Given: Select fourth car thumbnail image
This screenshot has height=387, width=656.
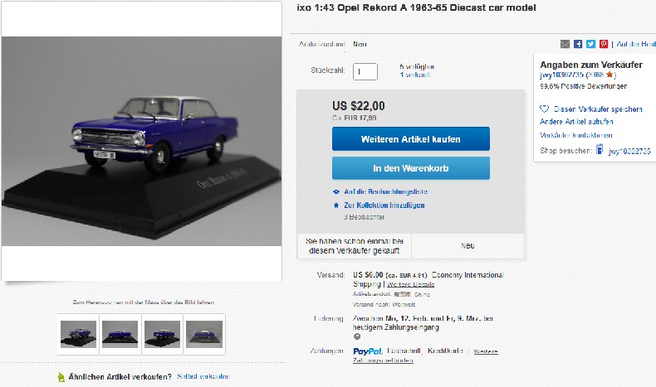Looking at the screenshot, I should coord(204,334).
